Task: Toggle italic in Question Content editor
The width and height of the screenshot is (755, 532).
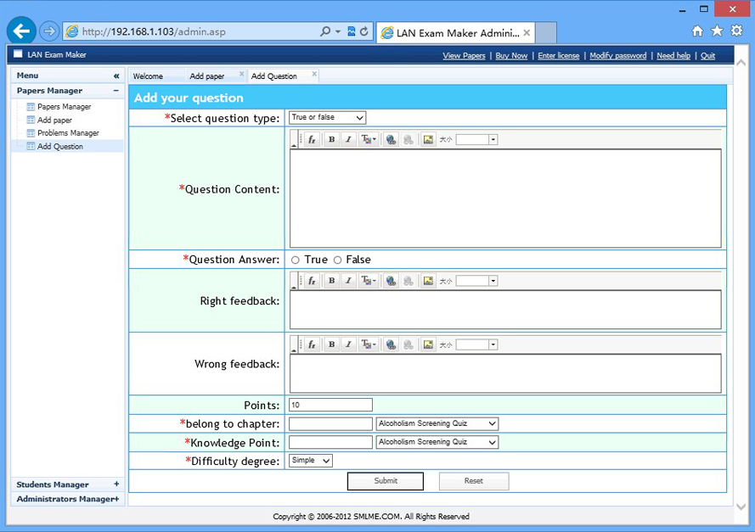Action: tap(348, 140)
